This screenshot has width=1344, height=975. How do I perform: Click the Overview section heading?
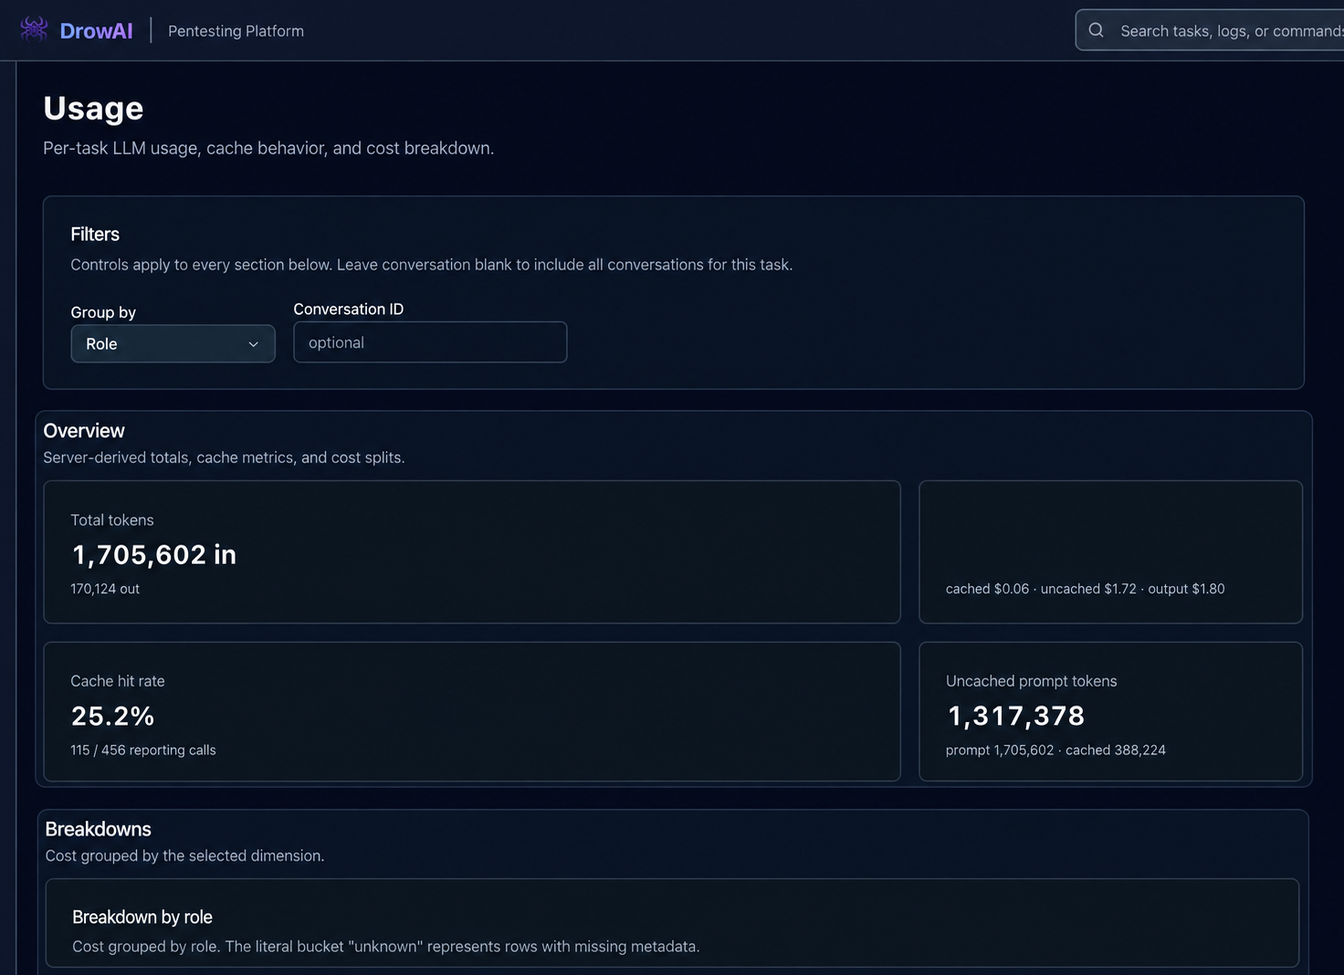tap(84, 431)
